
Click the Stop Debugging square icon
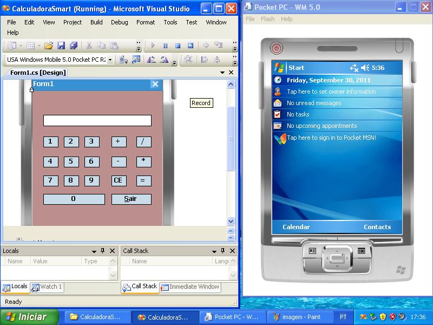(x=178, y=45)
